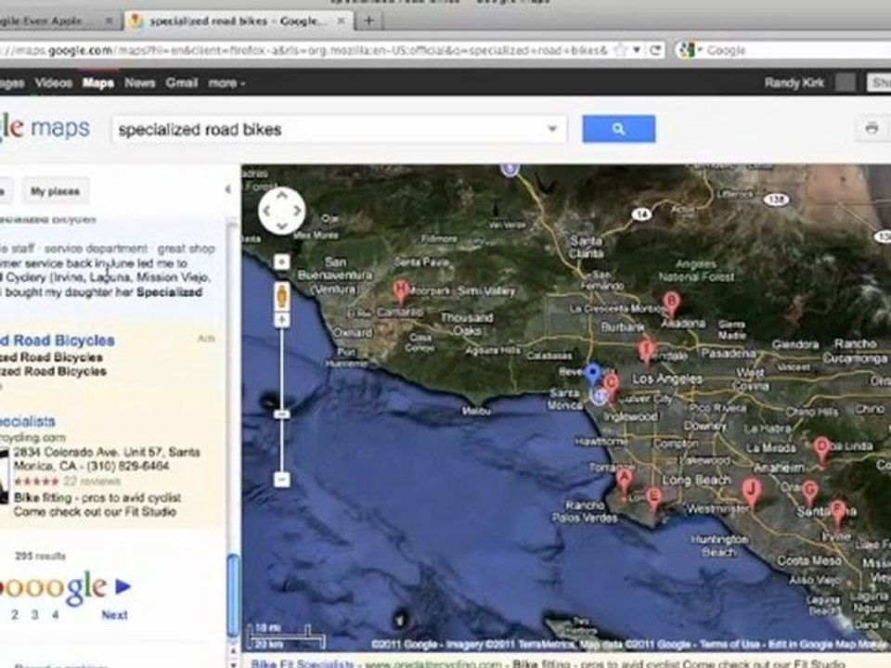
Task: Click the account avatar square
Action: pos(846,83)
